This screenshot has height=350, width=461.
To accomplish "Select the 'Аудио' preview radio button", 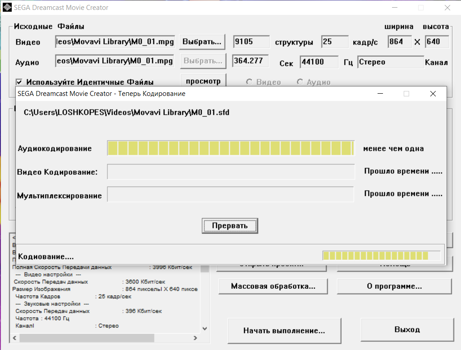I will pyautogui.click(x=300, y=82).
